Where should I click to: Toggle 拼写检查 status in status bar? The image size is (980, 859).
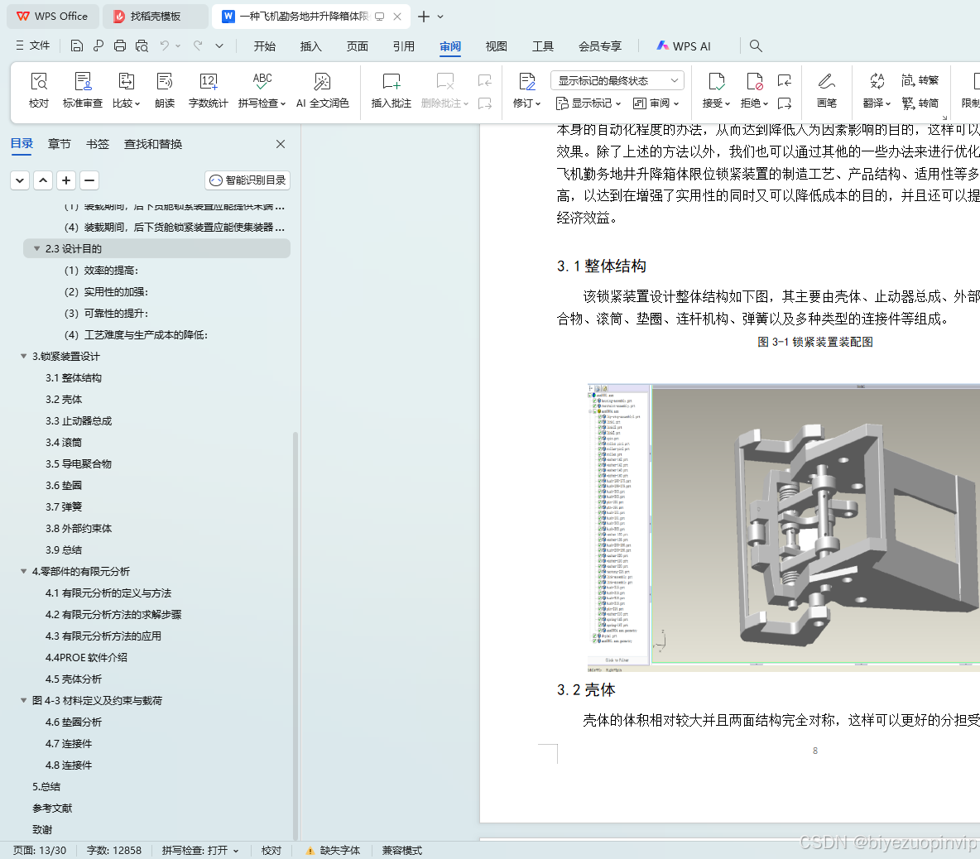pos(200,850)
